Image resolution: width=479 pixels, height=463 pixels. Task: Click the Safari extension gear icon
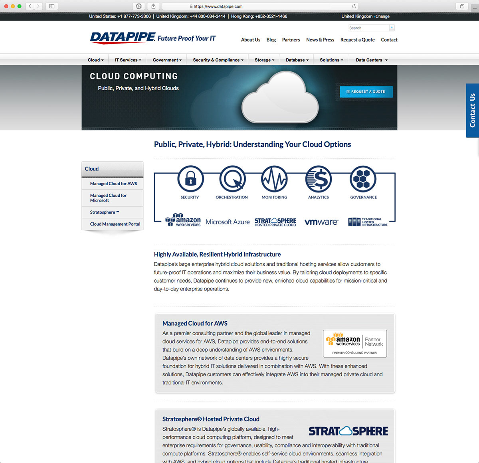(139, 6)
